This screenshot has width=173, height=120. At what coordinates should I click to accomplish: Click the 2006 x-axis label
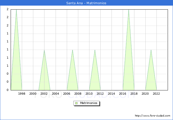point(67,94)
